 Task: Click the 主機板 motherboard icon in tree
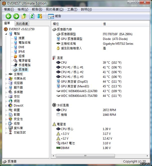point(11,74)
